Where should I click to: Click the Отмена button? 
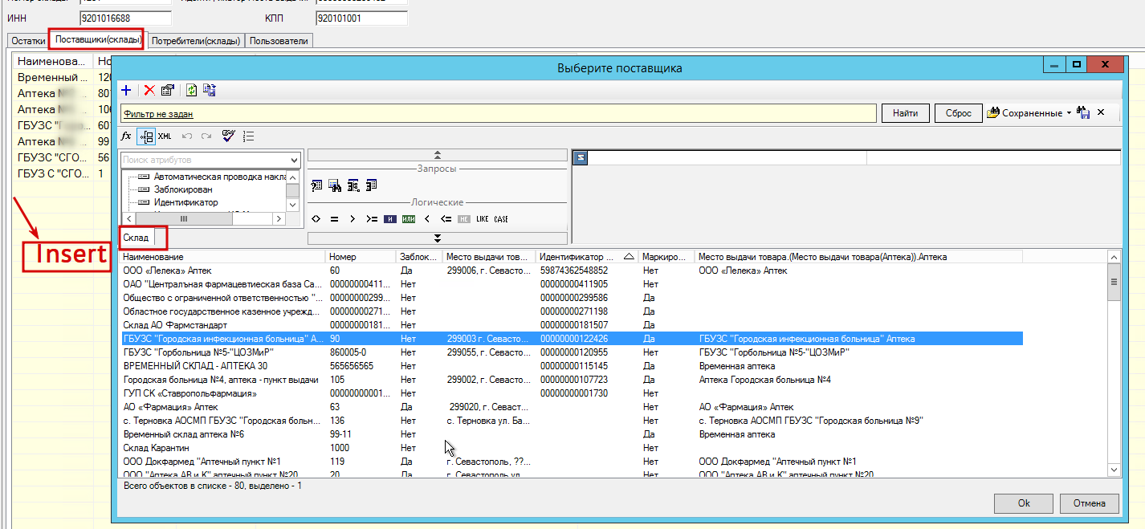click(1089, 503)
